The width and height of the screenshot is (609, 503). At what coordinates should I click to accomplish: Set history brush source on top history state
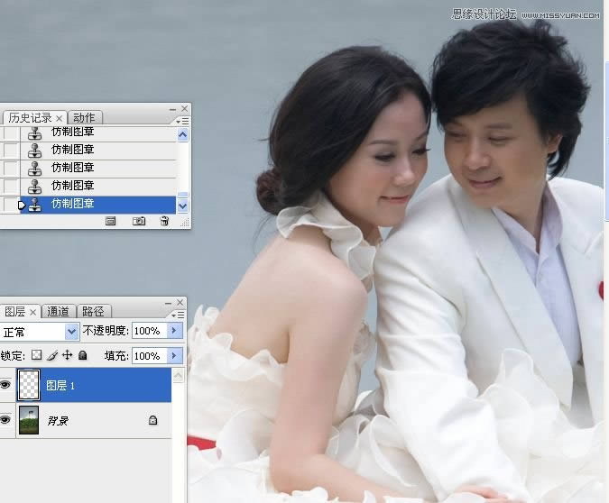tap(10, 133)
